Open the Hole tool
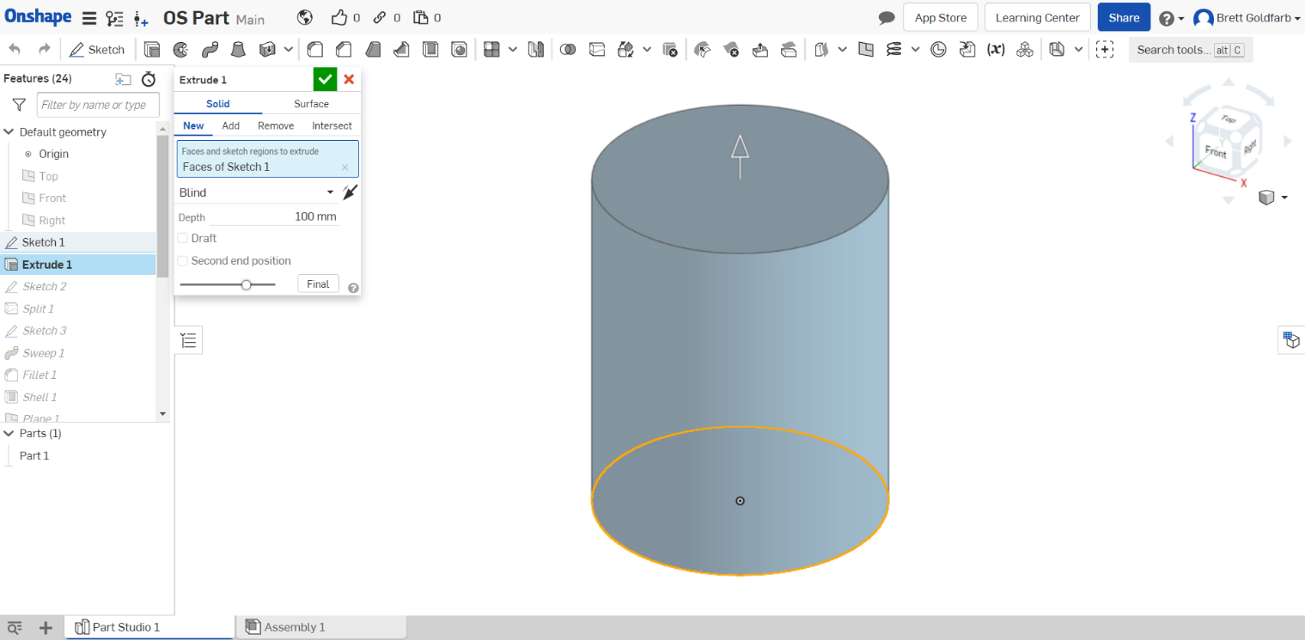 pos(459,49)
